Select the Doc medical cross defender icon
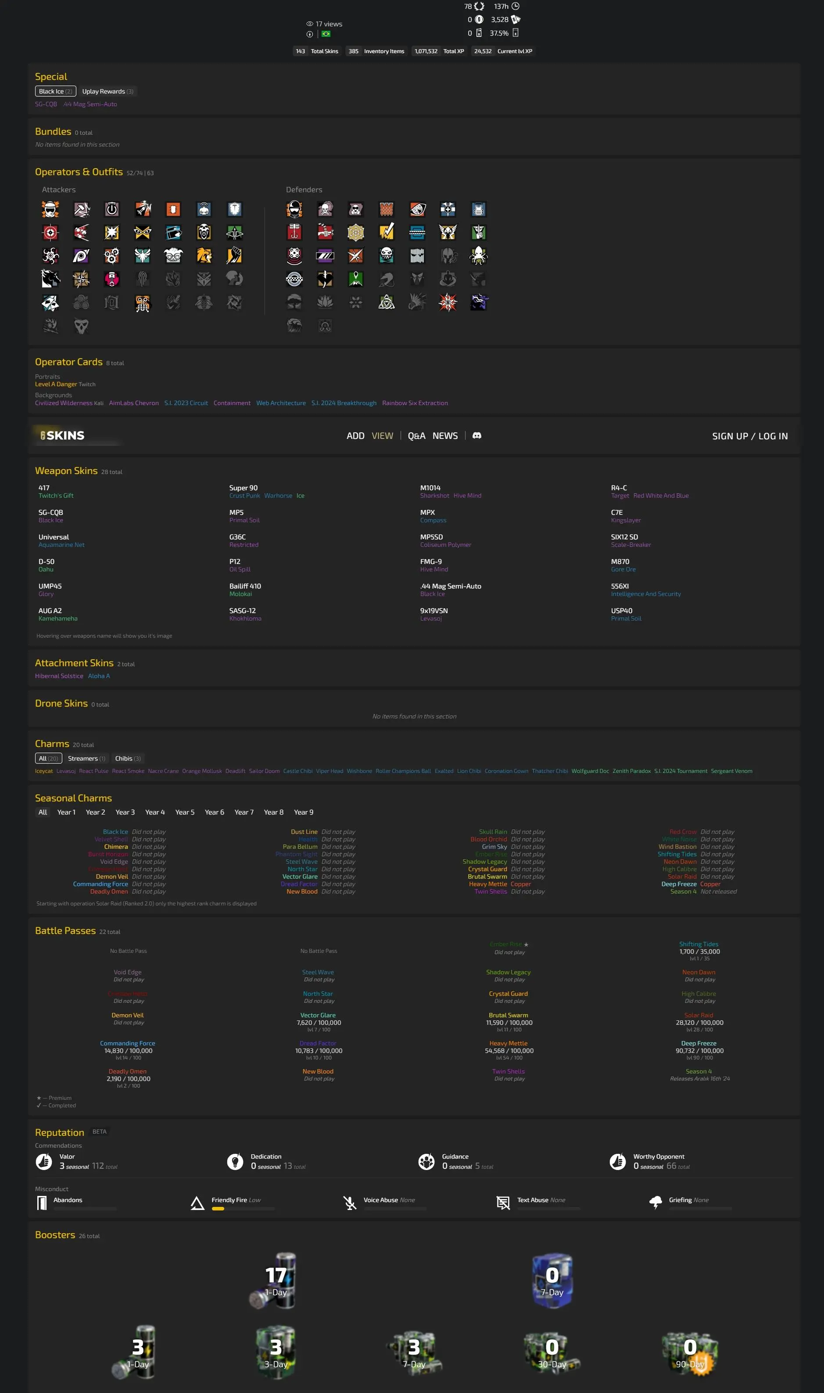The image size is (824, 1393). (x=448, y=209)
